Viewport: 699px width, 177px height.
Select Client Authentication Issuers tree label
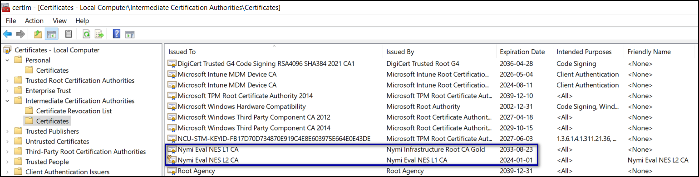point(67,172)
